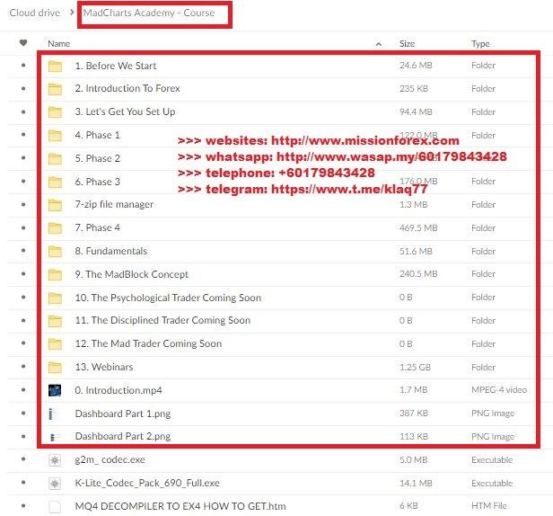The width and height of the screenshot is (553, 516).
Task: Click the folder icon for 13. Webinars
Action: (x=56, y=367)
